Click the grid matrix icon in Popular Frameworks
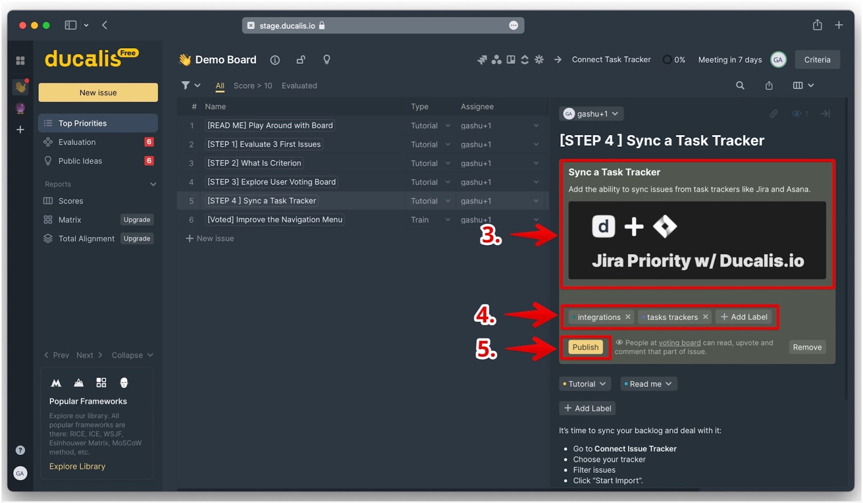This screenshot has width=863, height=503. pyautogui.click(x=101, y=383)
